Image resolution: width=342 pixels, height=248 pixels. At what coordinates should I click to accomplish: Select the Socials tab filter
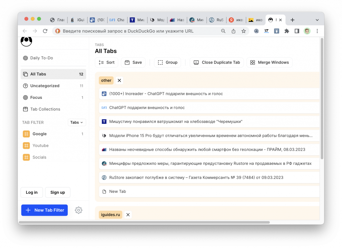click(53, 157)
